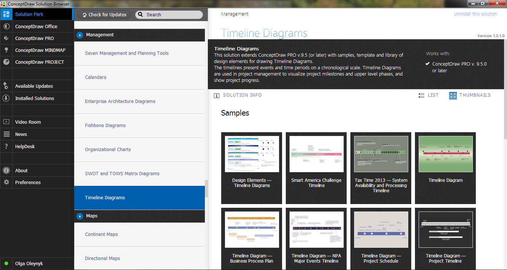
Task: Select Fishbone Diagrams solution
Action: 140,126
